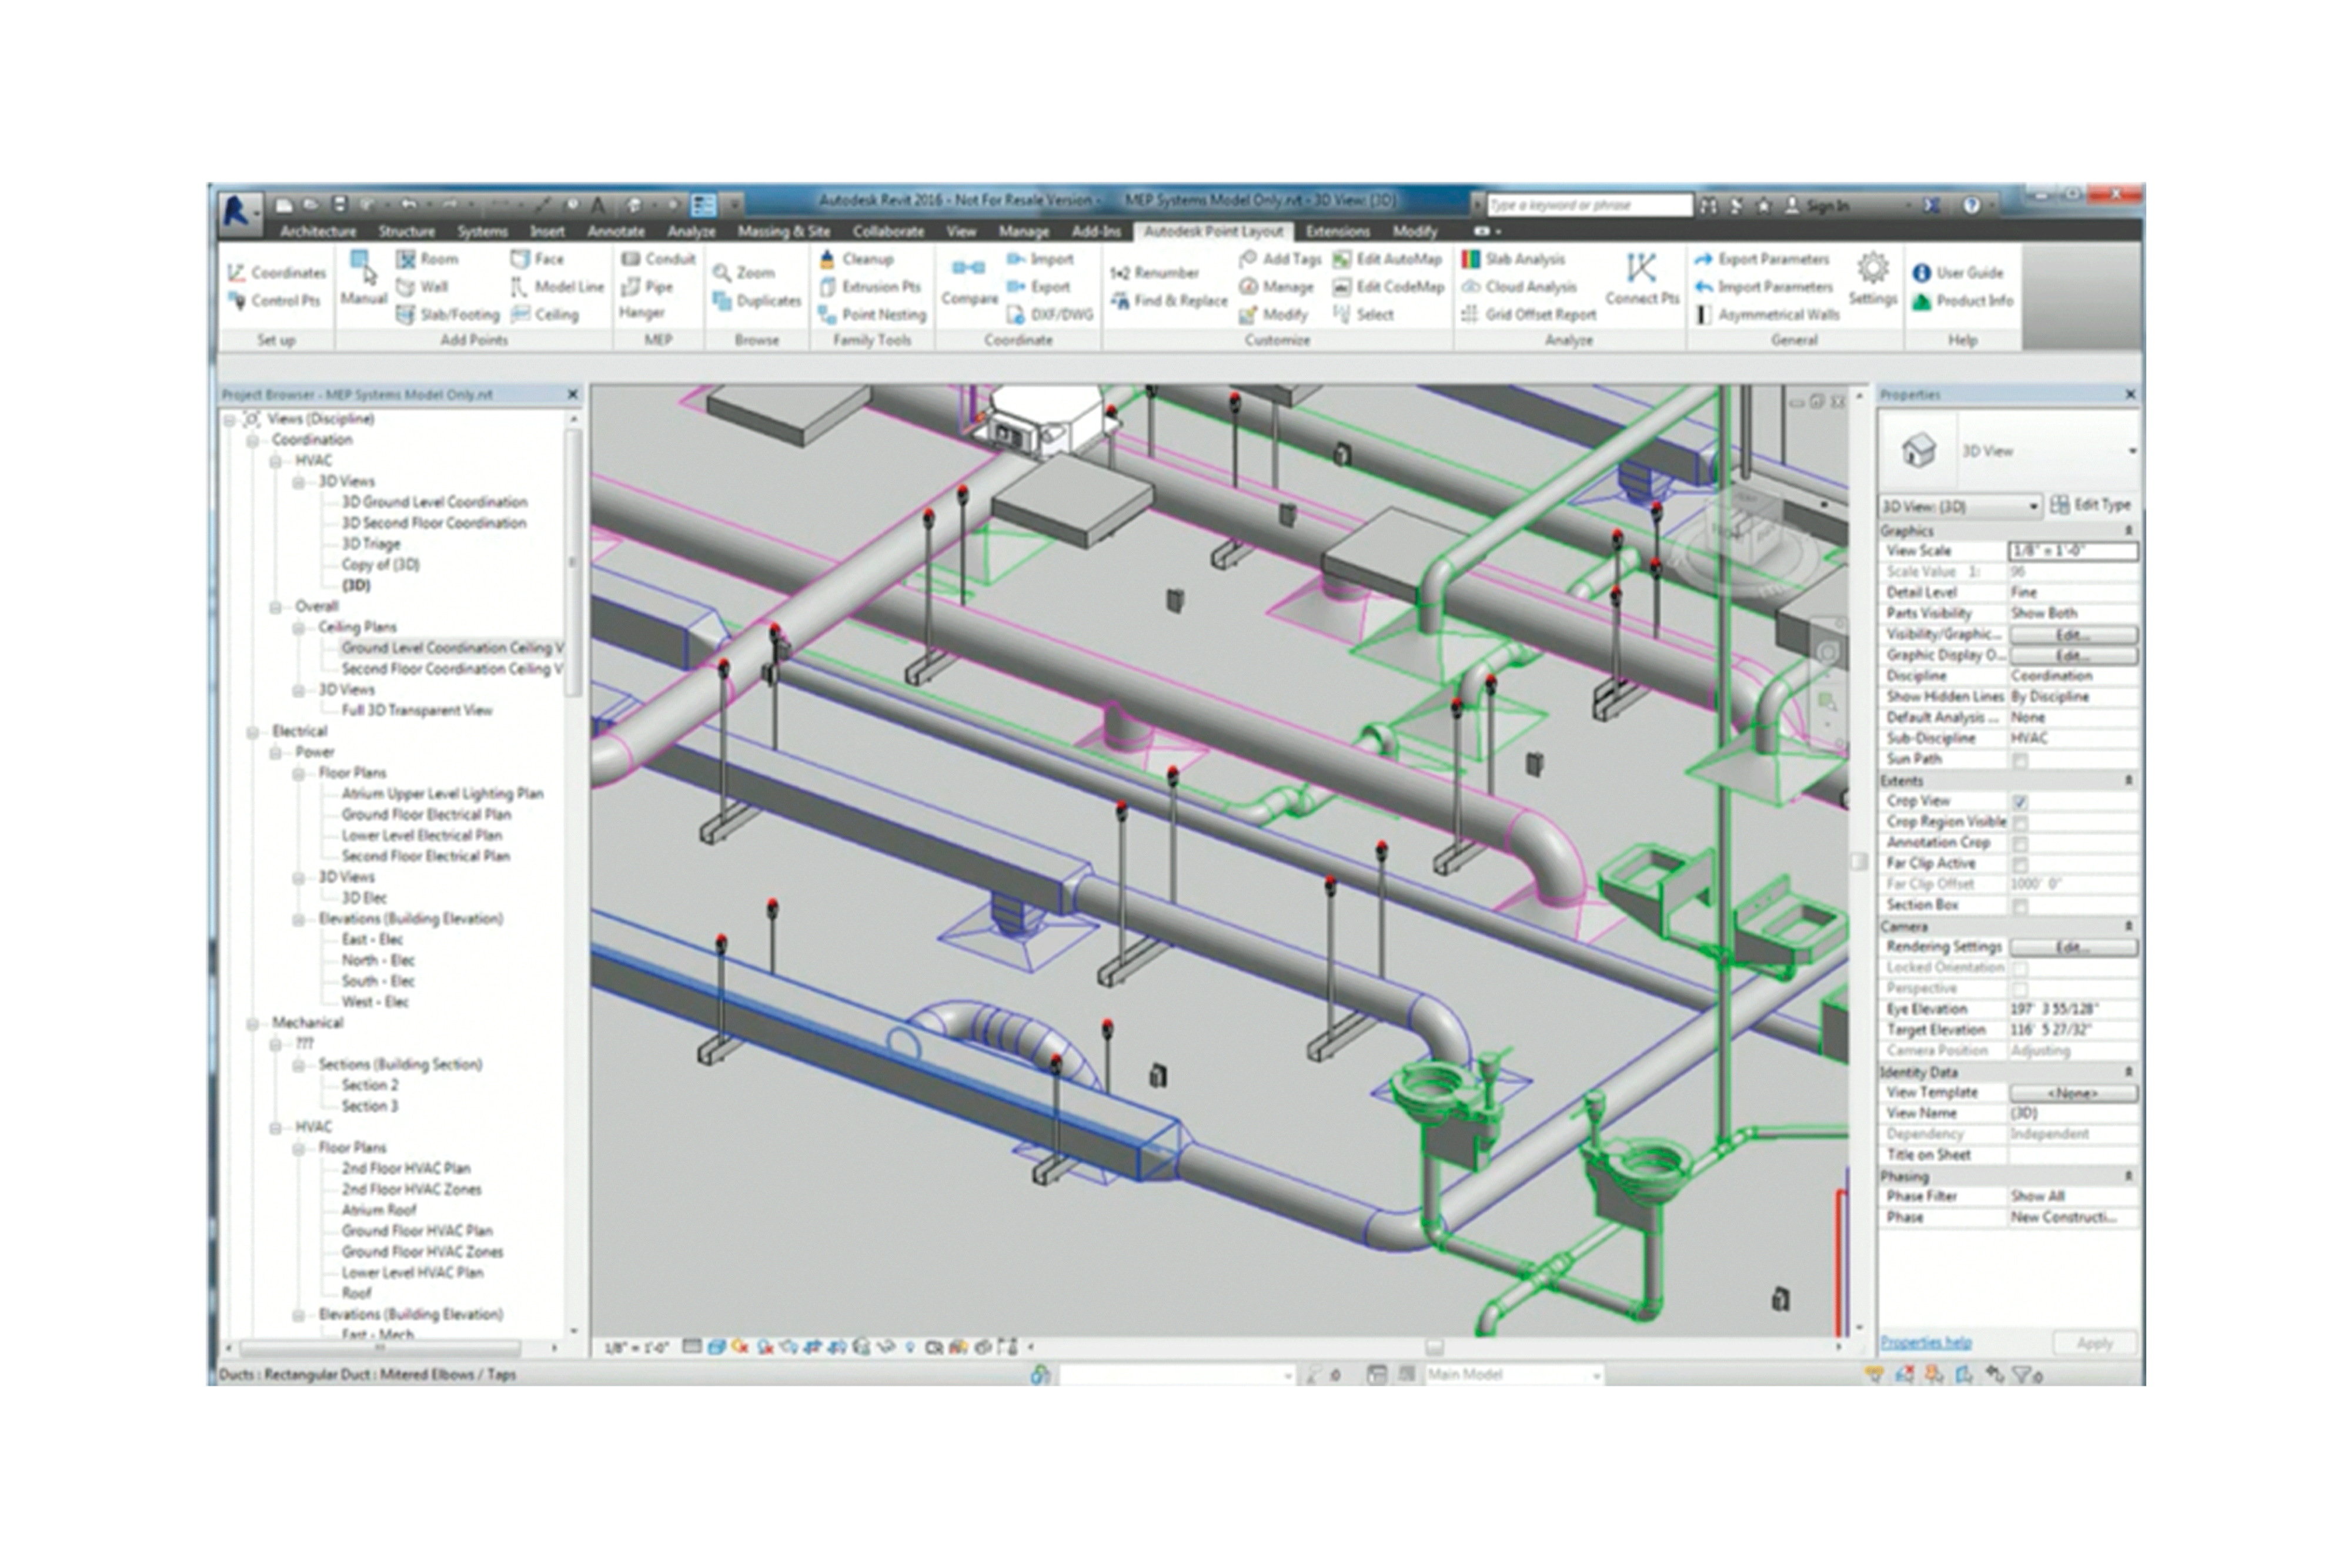Open the Properties help link
2352x1568 pixels.
pos(1926,1342)
